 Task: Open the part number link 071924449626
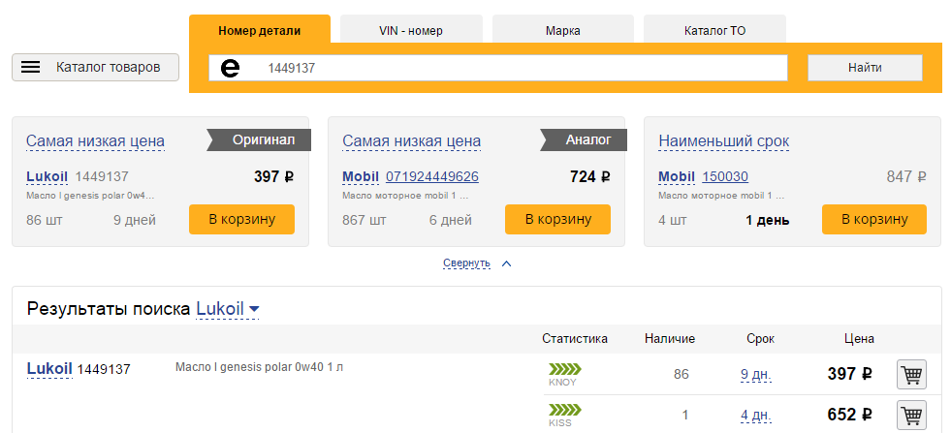(x=432, y=177)
